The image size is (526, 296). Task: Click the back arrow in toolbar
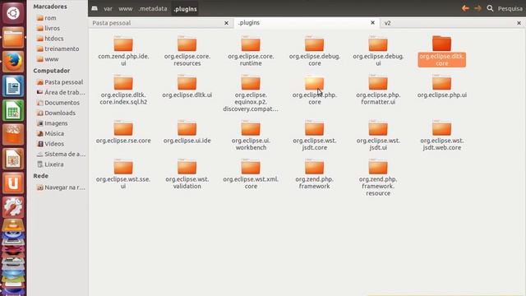pyautogui.click(x=465, y=8)
